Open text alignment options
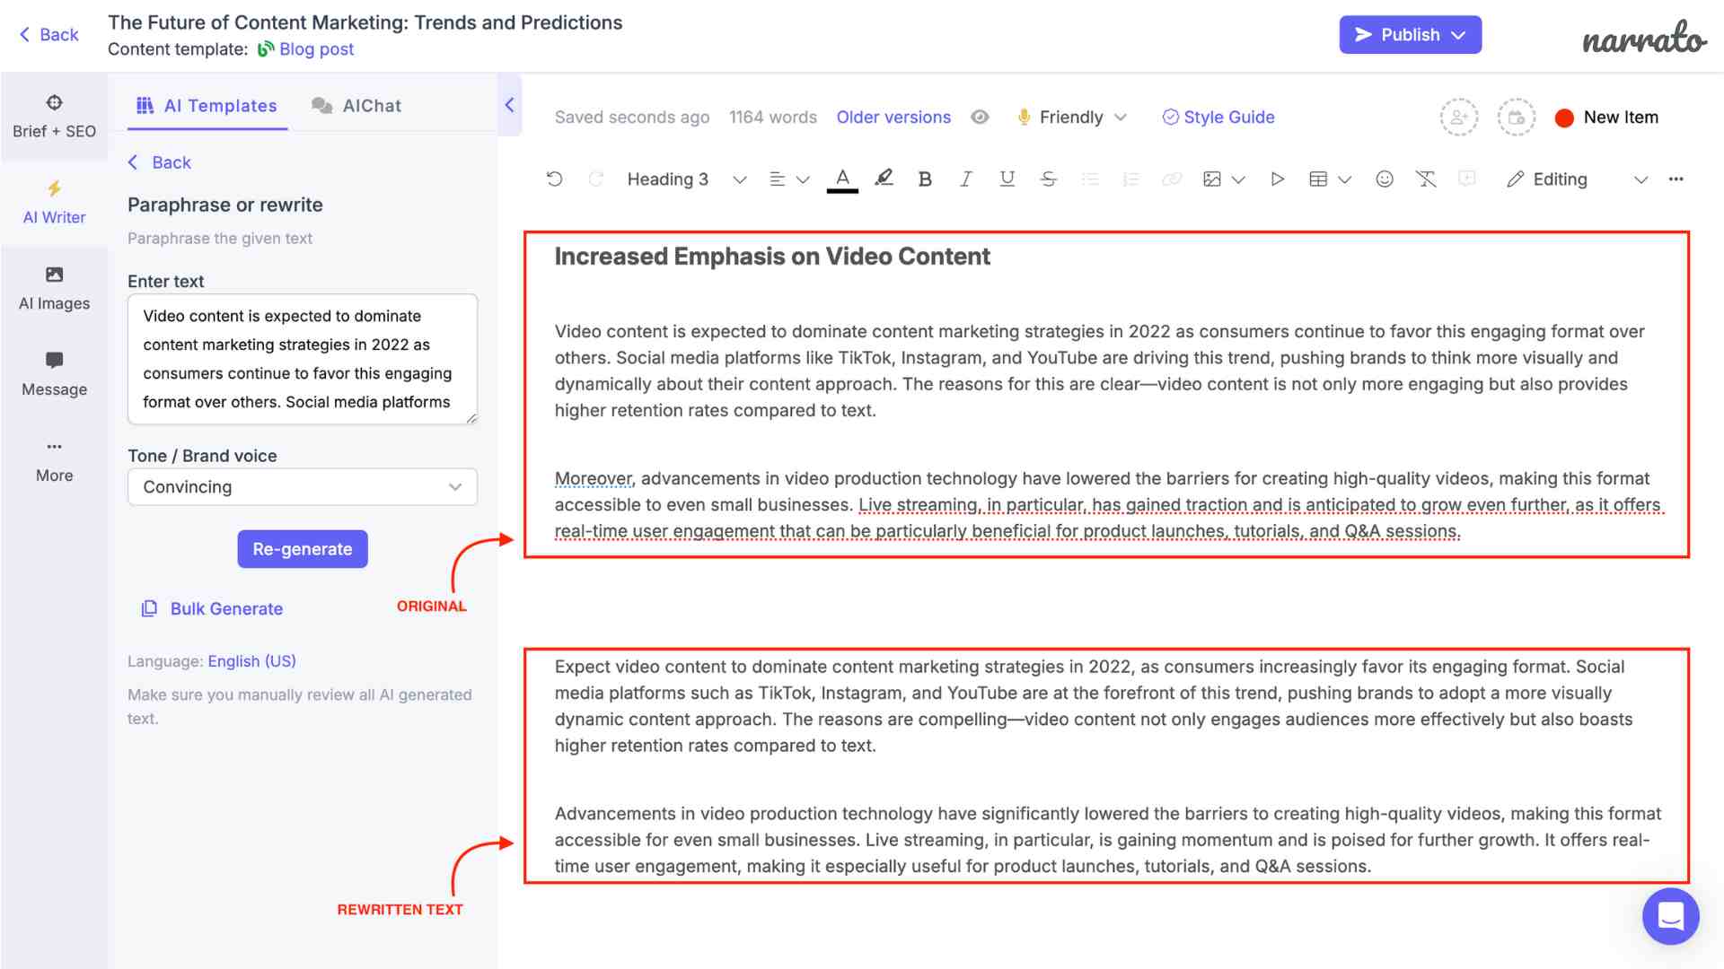This screenshot has height=969, width=1724. (789, 179)
